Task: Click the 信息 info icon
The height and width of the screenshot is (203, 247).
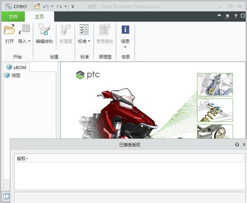Action: 126,30
